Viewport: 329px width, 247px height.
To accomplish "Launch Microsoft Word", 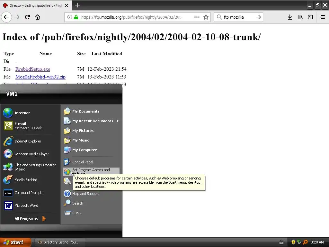I will [x=31, y=206].
